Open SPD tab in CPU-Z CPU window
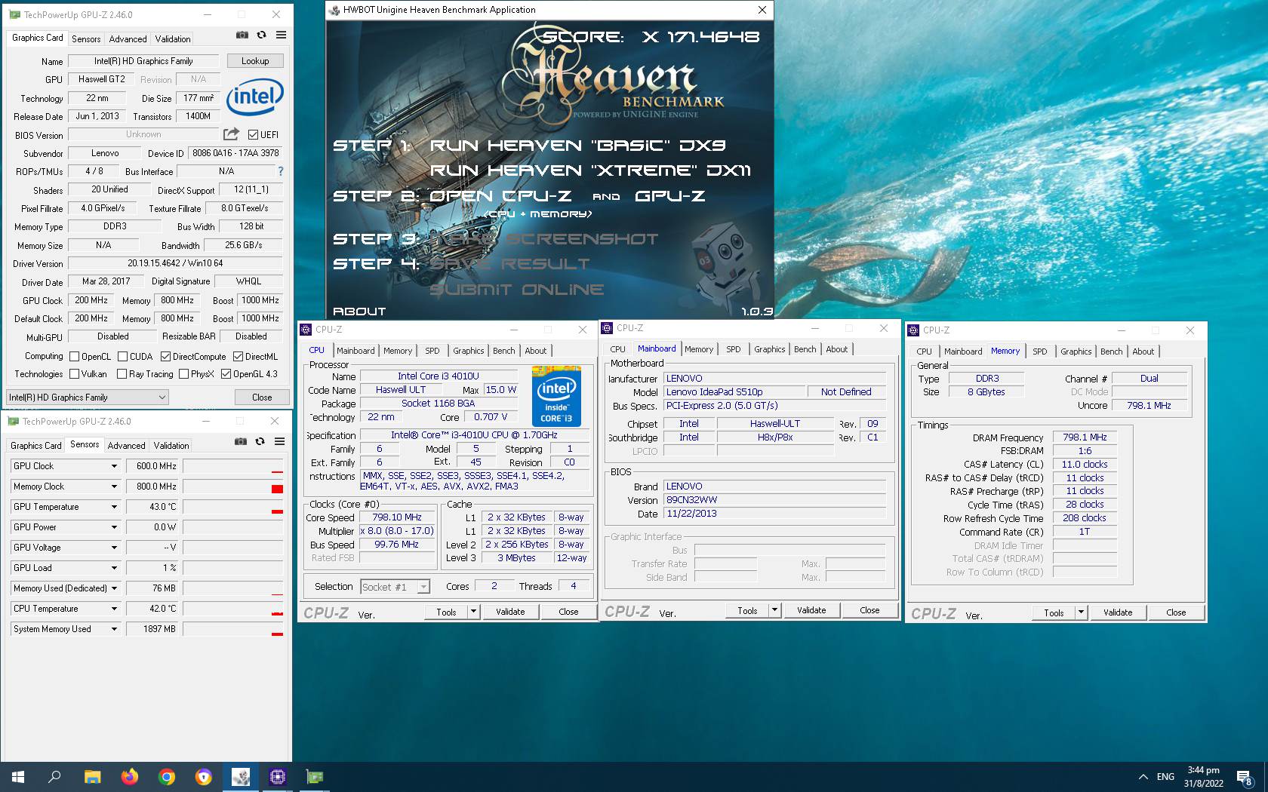Viewport: 1268px width, 792px height. (432, 351)
